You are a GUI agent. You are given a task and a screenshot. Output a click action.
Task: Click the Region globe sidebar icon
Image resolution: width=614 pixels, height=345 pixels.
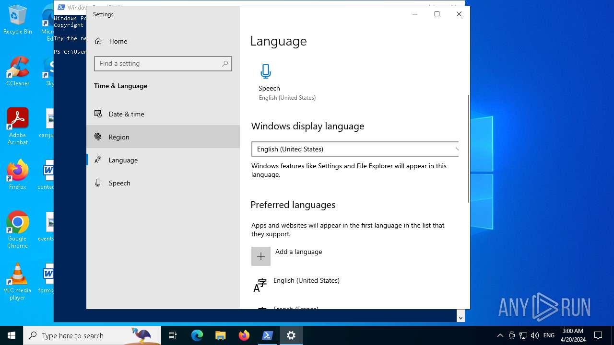pyautogui.click(x=98, y=137)
